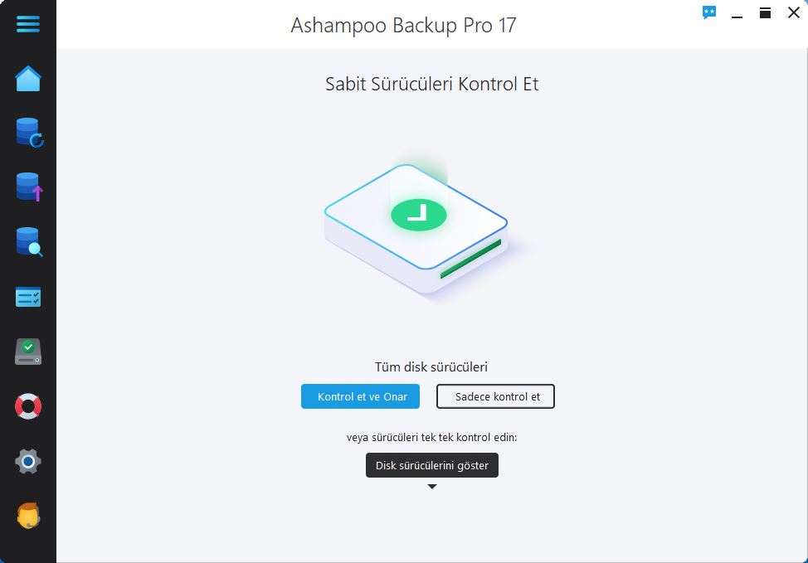This screenshot has height=563, width=808.
Task: Expand 'Disk sürücülerini göster' list
Action: point(432,465)
